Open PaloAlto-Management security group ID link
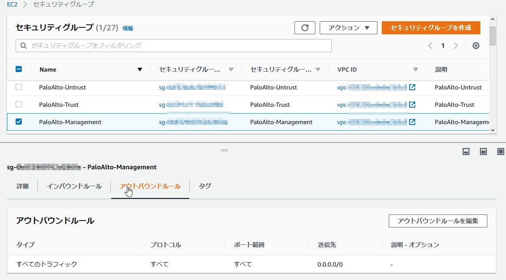 (x=193, y=122)
